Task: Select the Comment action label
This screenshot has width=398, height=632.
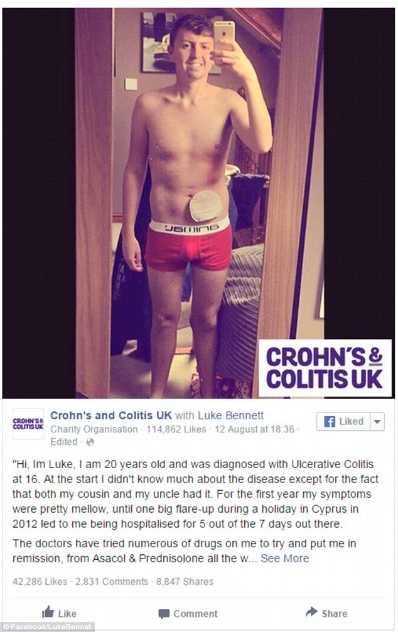Action: click(195, 614)
